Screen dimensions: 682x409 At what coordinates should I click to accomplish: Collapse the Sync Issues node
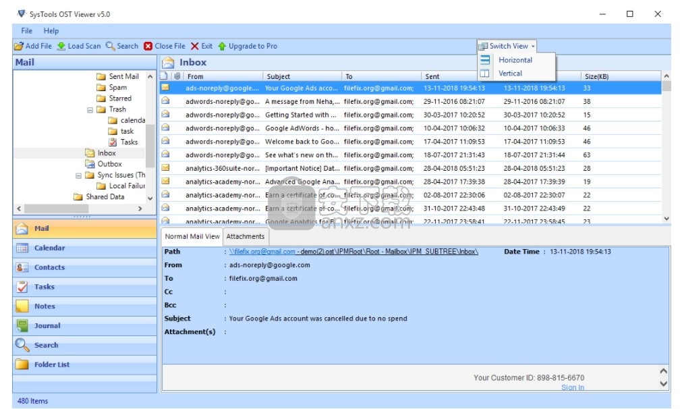[x=78, y=175]
